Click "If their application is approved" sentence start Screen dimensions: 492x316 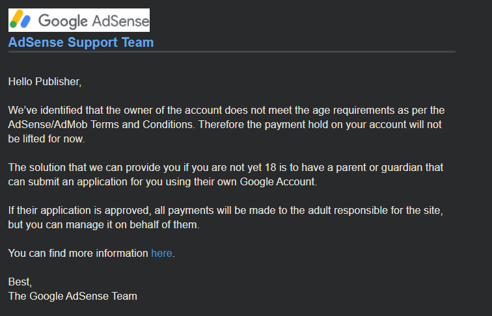[x=78, y=211]
